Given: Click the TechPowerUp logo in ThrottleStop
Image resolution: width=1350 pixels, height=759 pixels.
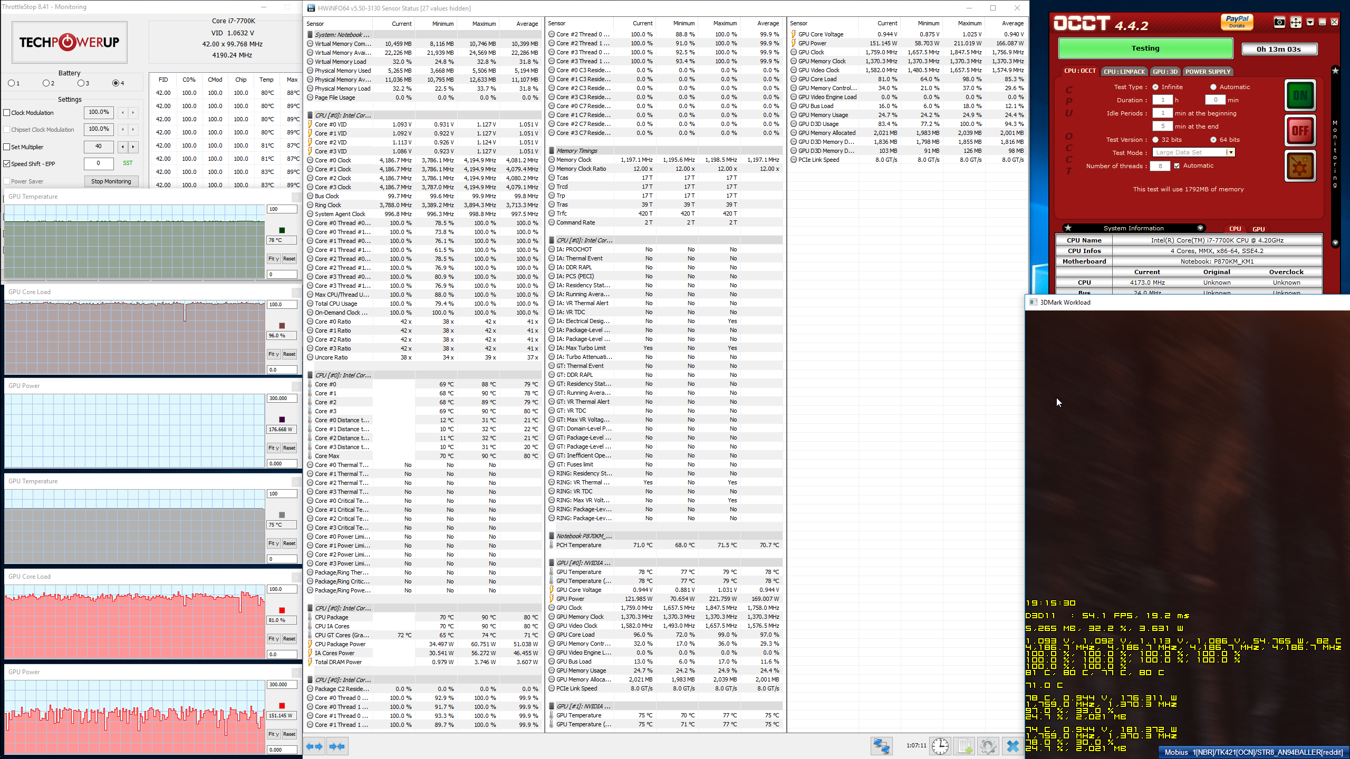Looking at the screenshot, I should click(70, 43).
